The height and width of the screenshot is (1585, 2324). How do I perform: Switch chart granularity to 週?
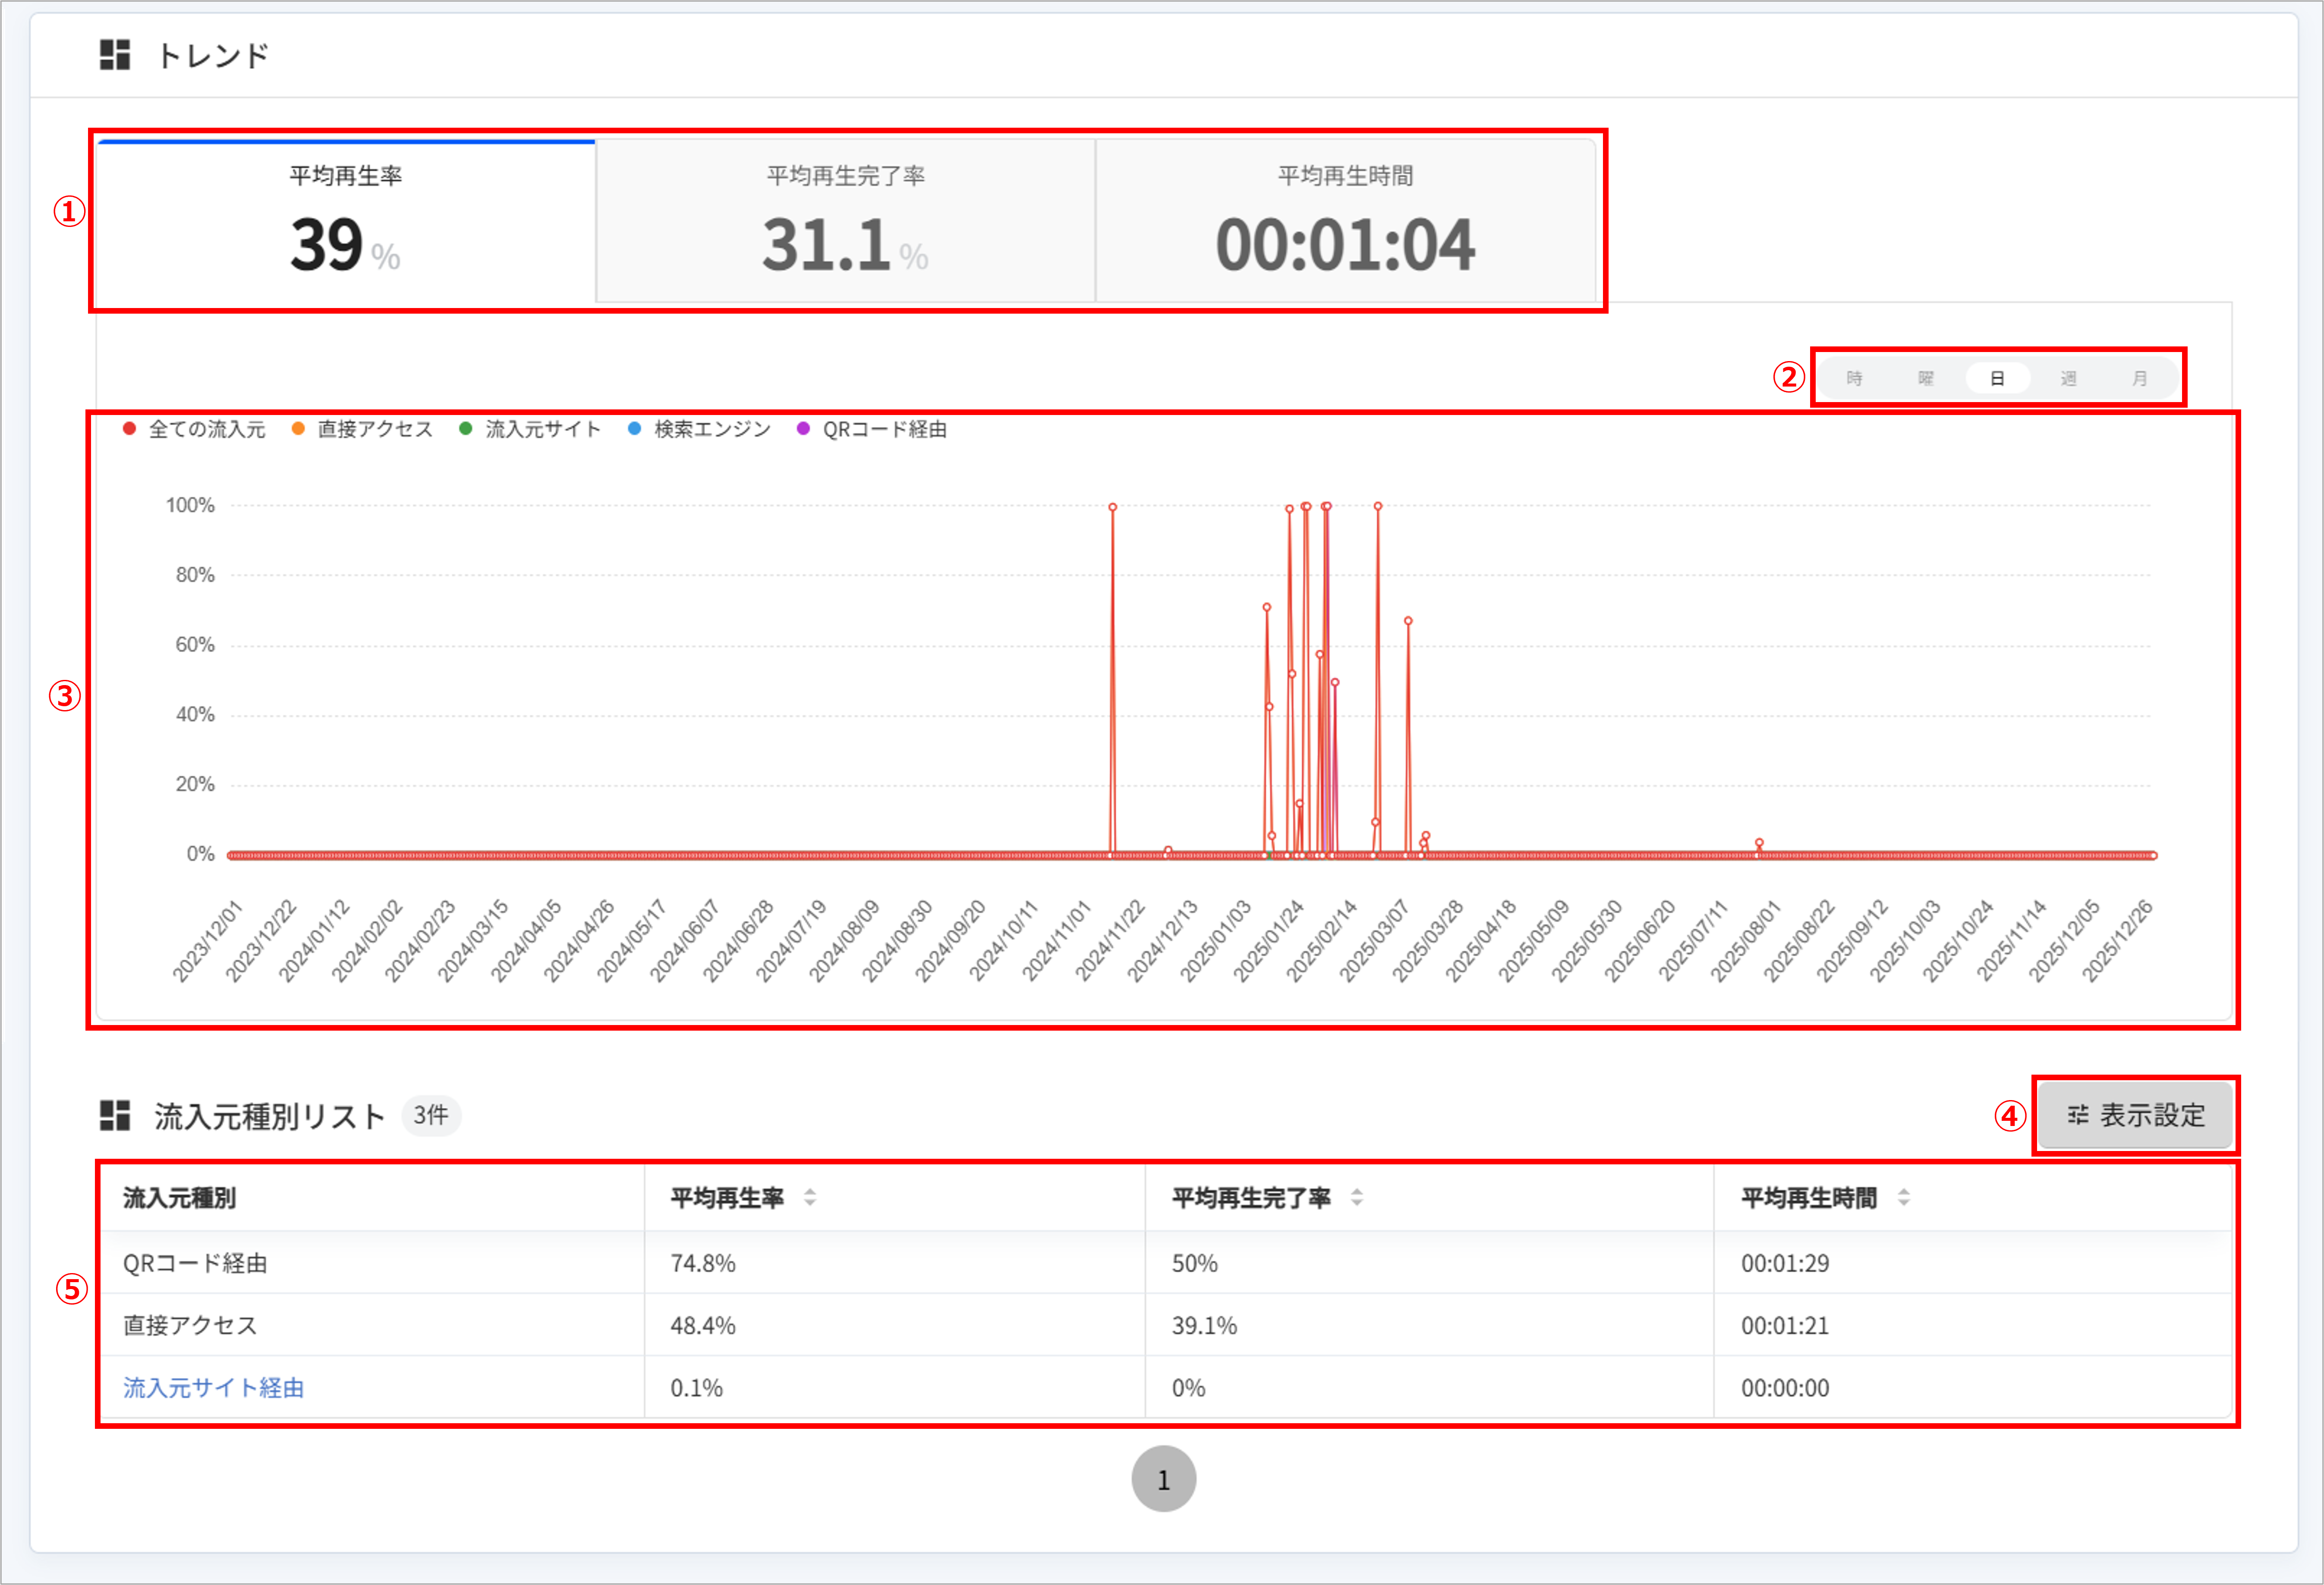[2068, 378]
